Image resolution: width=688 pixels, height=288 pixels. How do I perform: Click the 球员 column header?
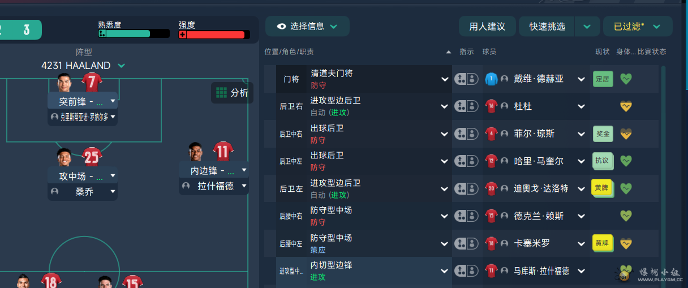click(x=489, y=51)
